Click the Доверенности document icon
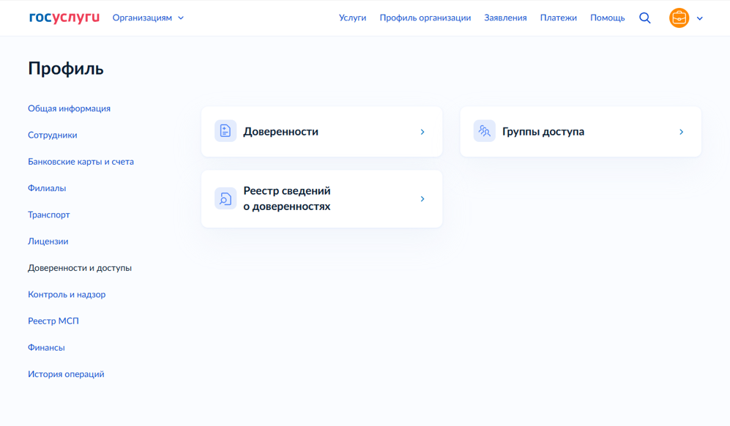Viewport: 730px width, 426px height. point(226,131)
